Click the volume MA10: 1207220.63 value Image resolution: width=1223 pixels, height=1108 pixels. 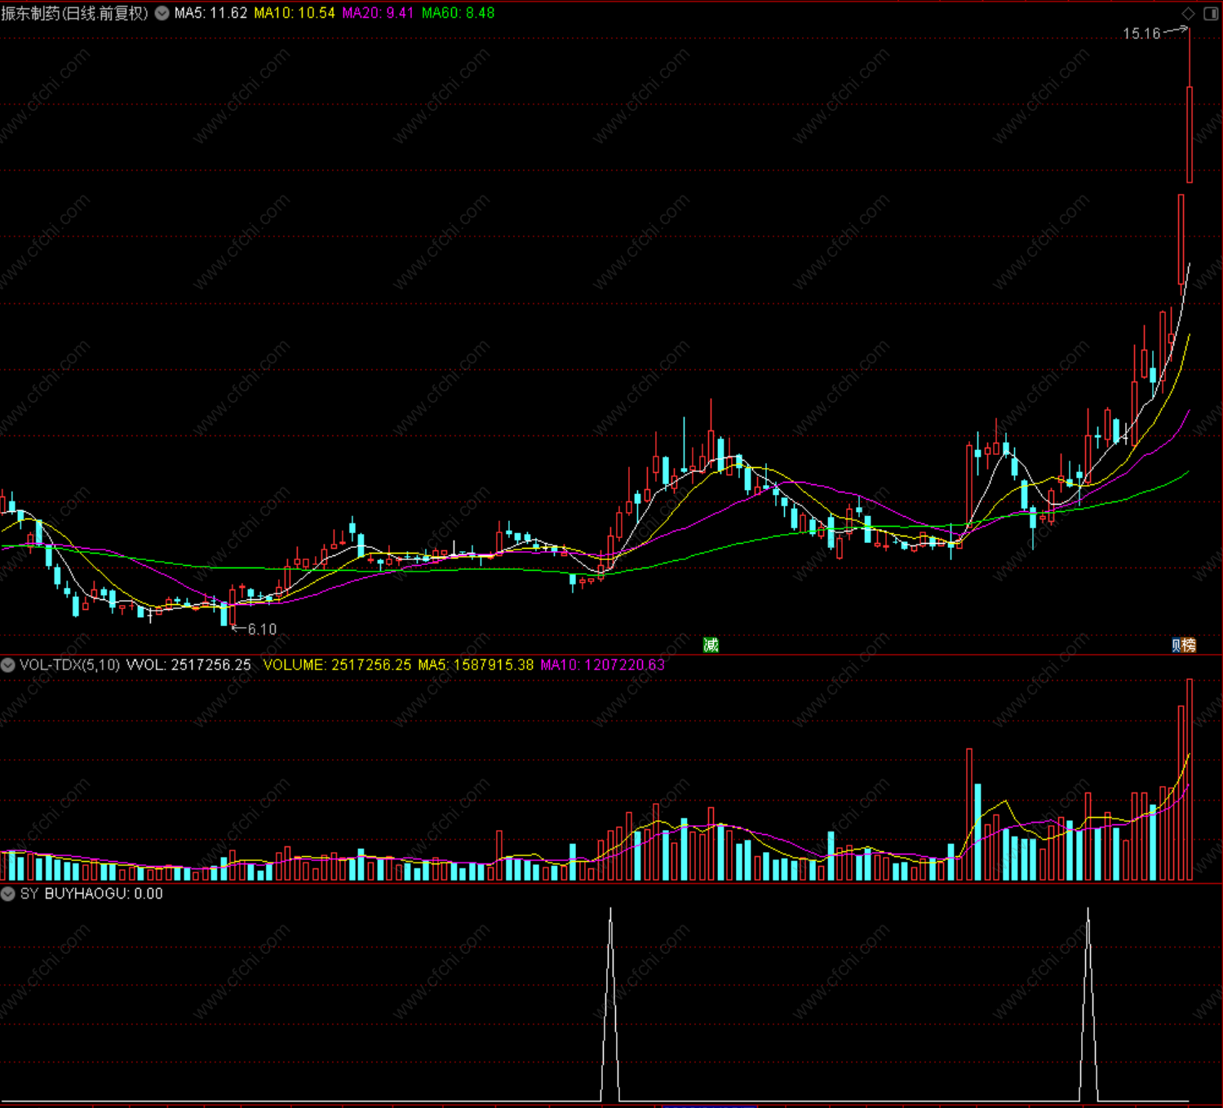(x=603, y=665)
